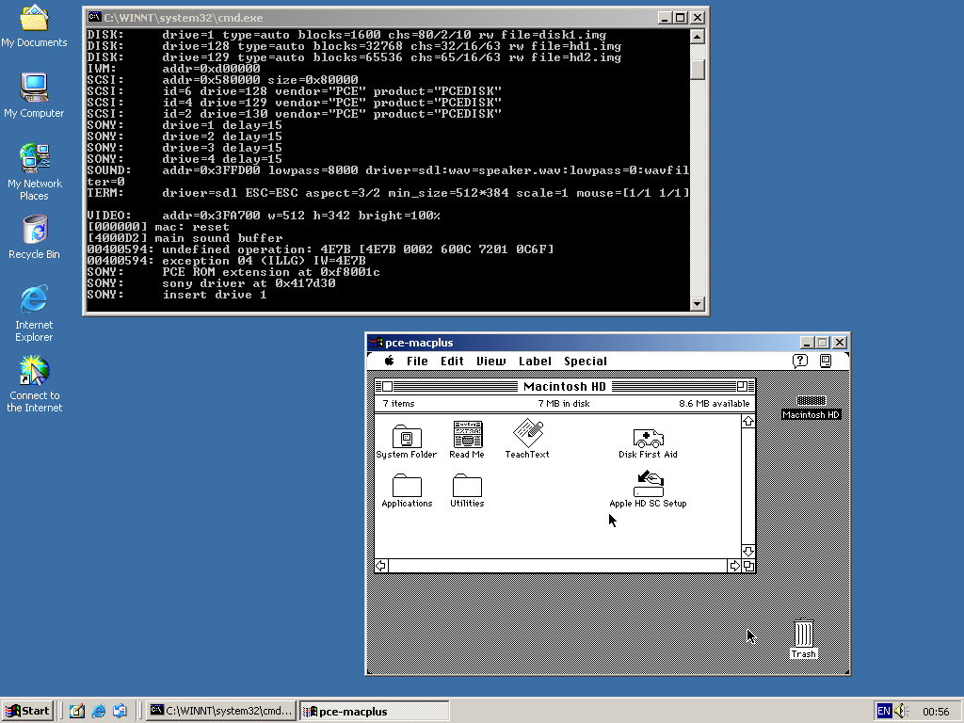Select Internet Explorer desktop icon
This screenshot has height=723, width=964.
tap(34, 299)
